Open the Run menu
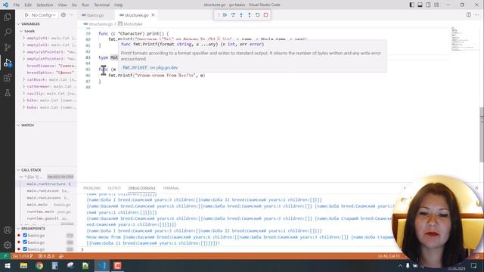Viewport: 484px width, 272px height. coord(85,5)
